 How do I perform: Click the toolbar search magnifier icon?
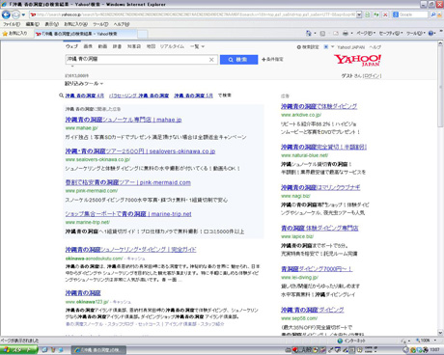(x=433, y=14)
